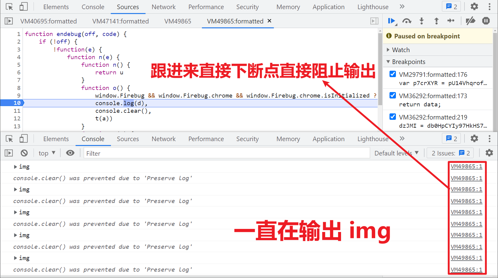Close the VM49865:formatted file tab
The width and height of the screenshot is (498, 278).
269,21
